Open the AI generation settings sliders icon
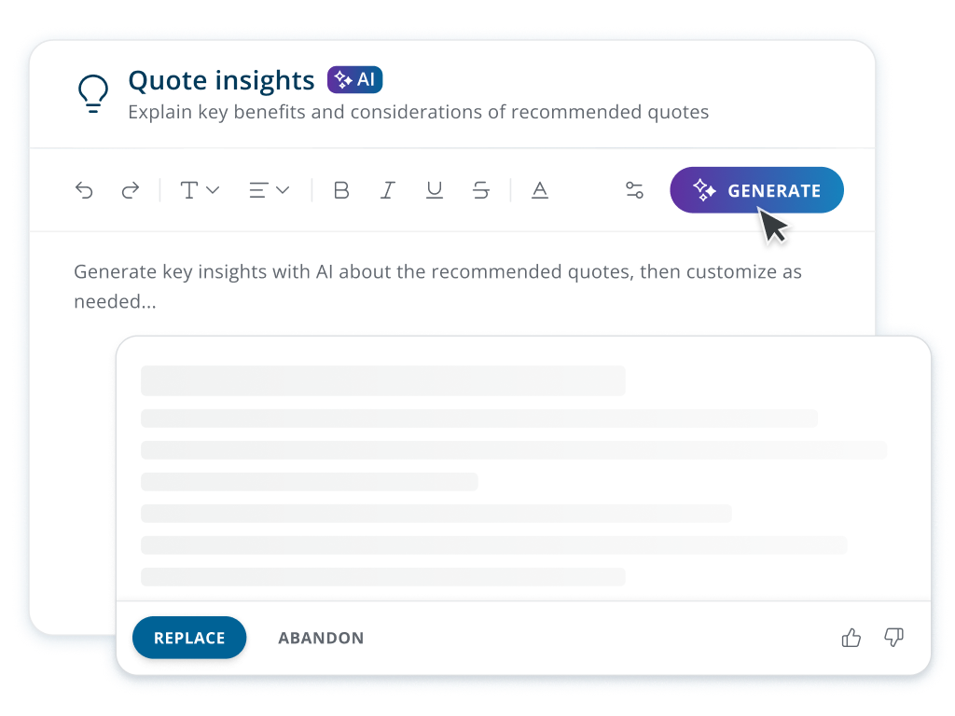The width and height of the screenshot is (955, 716). tap(634, 191)
